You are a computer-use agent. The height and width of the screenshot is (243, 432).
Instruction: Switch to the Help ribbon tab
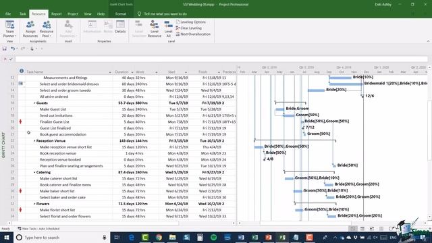(x=101, y=13)
